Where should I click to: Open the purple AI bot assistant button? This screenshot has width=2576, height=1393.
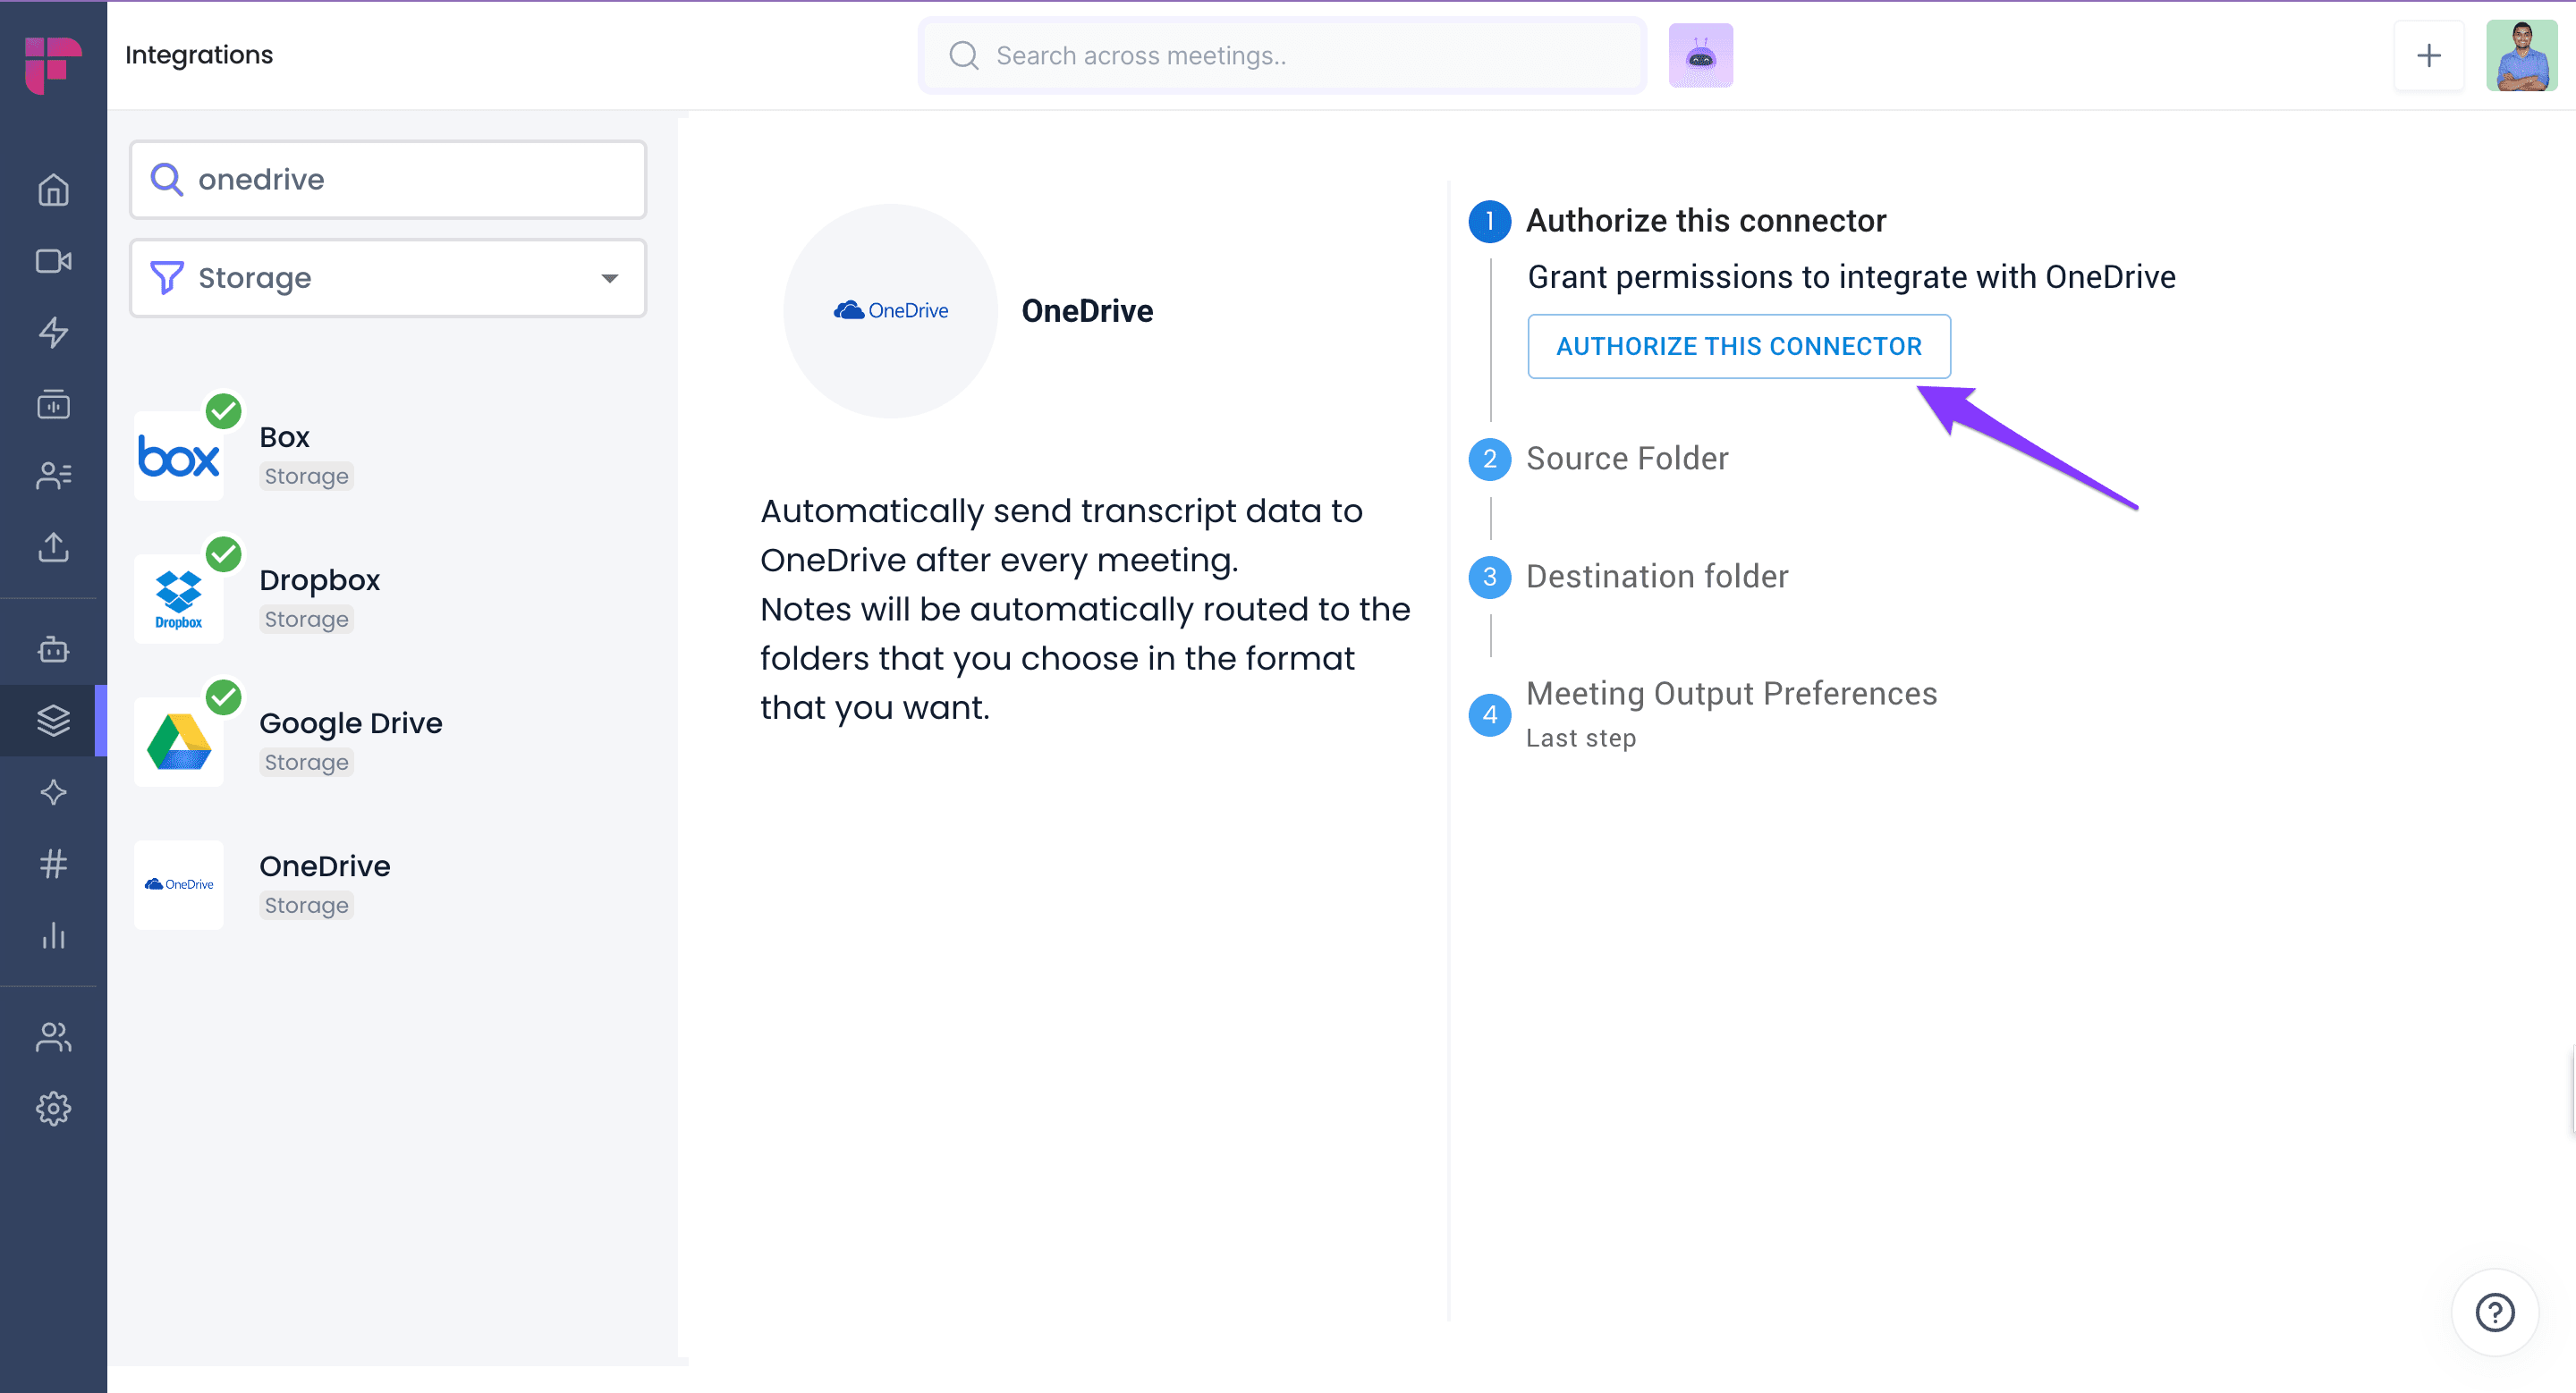1700,55
